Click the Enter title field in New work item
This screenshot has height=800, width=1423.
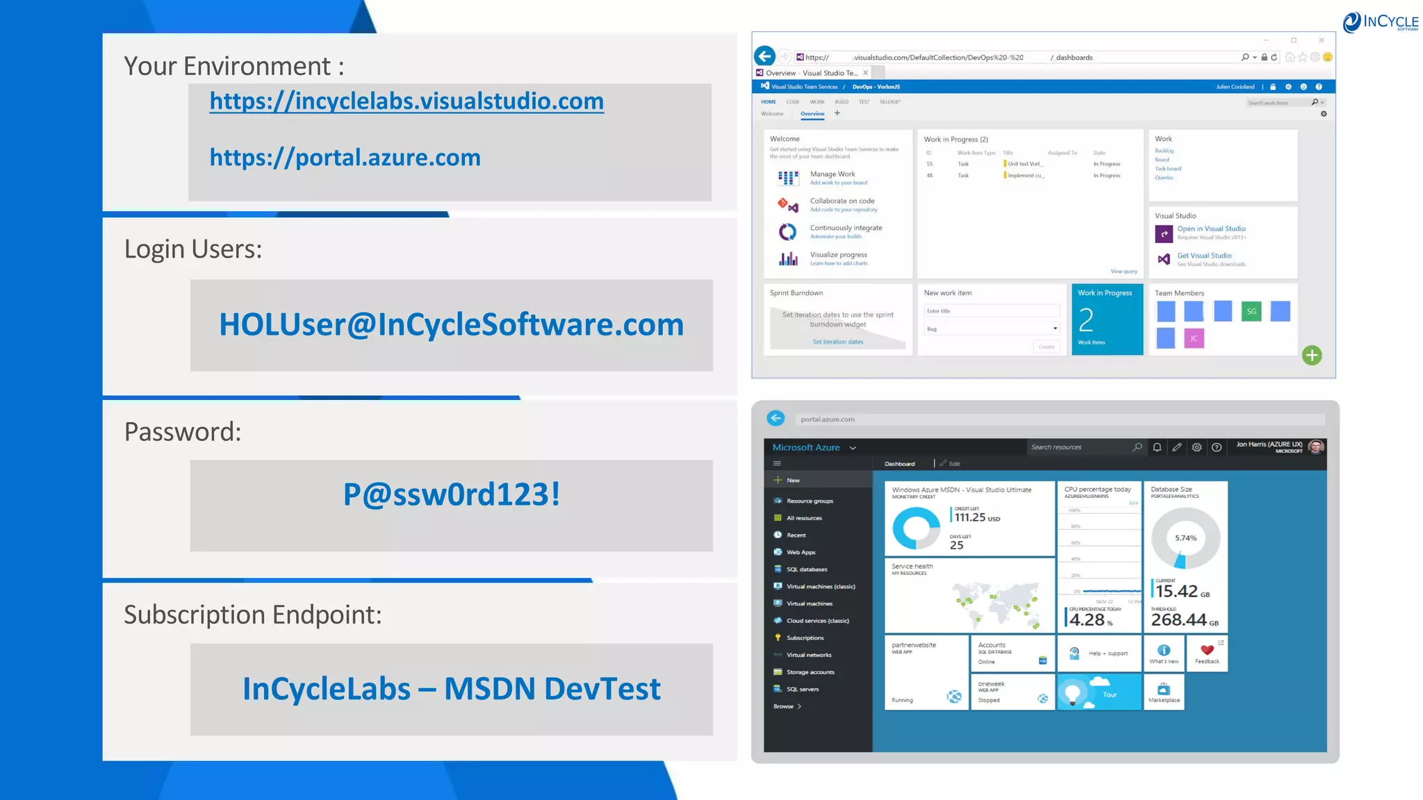(992, 311)
